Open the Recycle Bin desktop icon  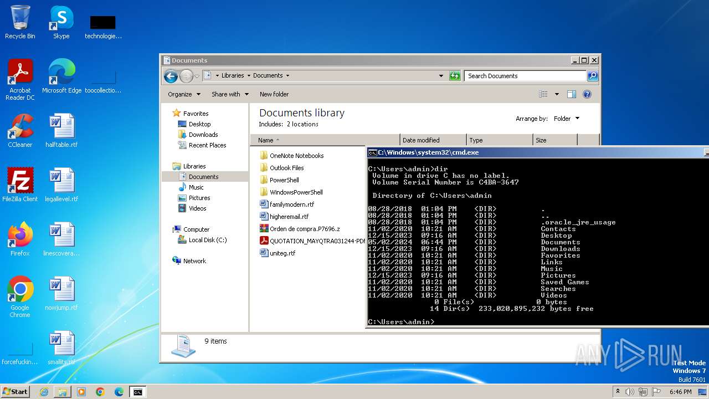20,22
